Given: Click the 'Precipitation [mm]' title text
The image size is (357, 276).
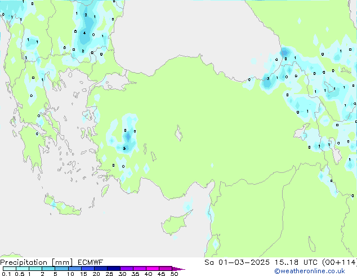Looking at the screenshot, I should 36,262.
